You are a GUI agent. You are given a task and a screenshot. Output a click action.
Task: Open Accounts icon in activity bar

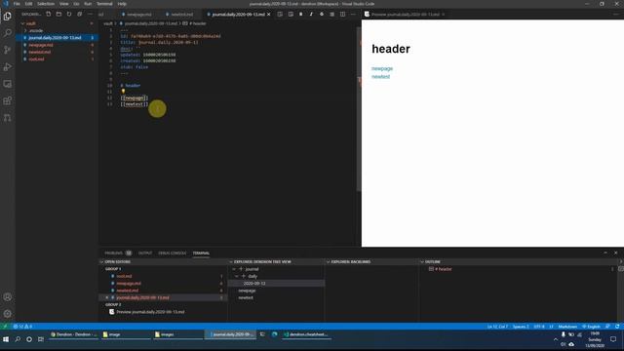tap(8, 296)
